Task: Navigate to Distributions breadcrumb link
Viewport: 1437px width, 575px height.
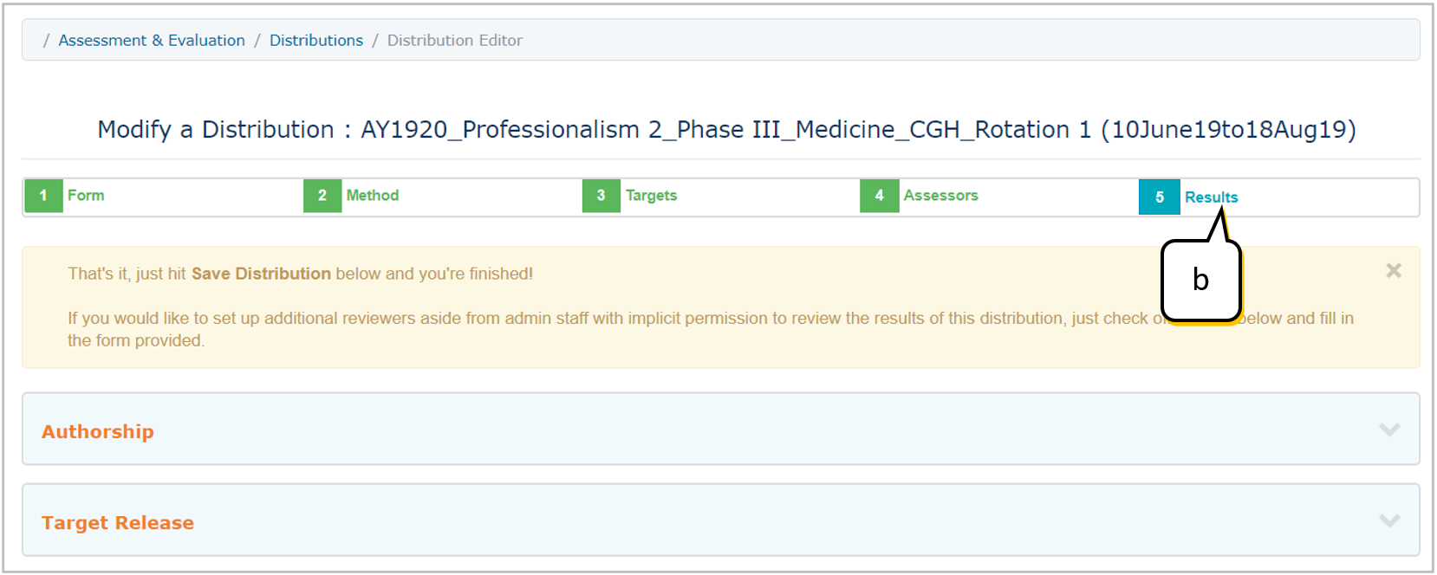Action: [316, 41]
